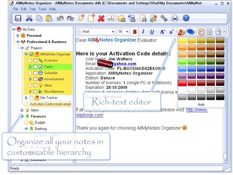Check the Overview item checkbox
233x175 pixels.
(35, 61)
